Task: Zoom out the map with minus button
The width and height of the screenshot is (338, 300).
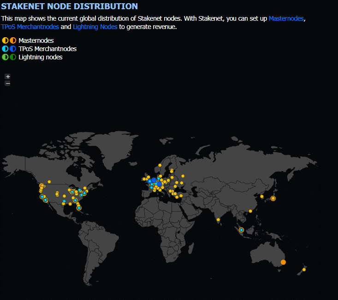Action: pos(8,83)
